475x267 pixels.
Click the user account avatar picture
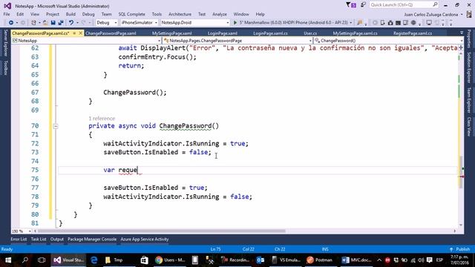click(x=469, y=14)
